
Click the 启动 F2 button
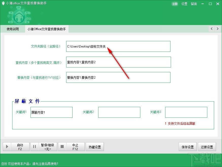(x=16, y=147)
